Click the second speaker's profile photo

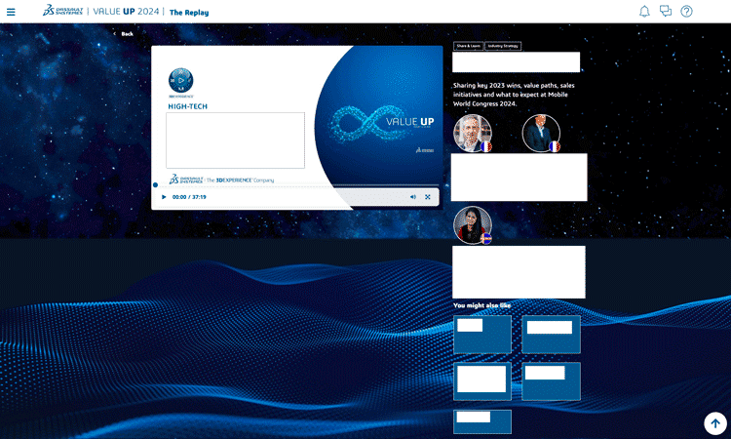[541, 134]
